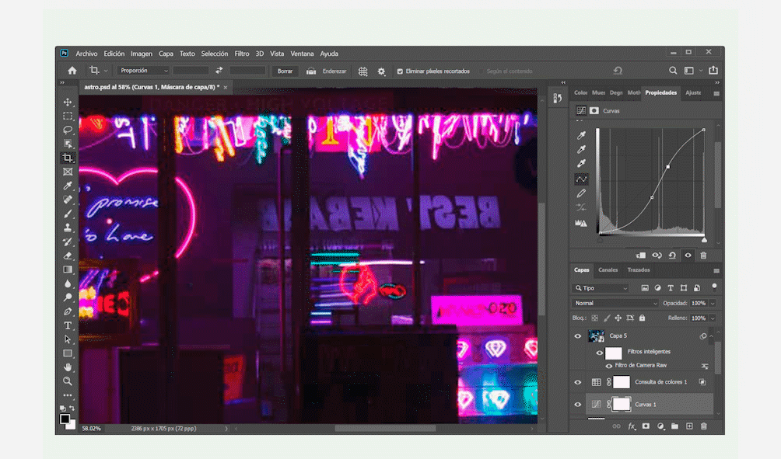Select the Zoom tool

tap(68, 381)
